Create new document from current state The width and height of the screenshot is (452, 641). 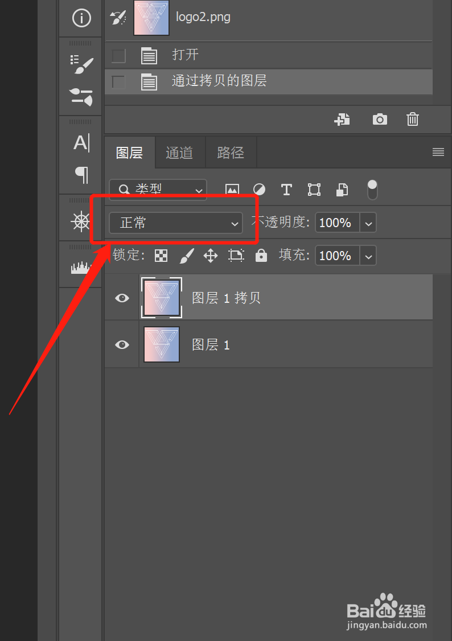tap(342, 120)
